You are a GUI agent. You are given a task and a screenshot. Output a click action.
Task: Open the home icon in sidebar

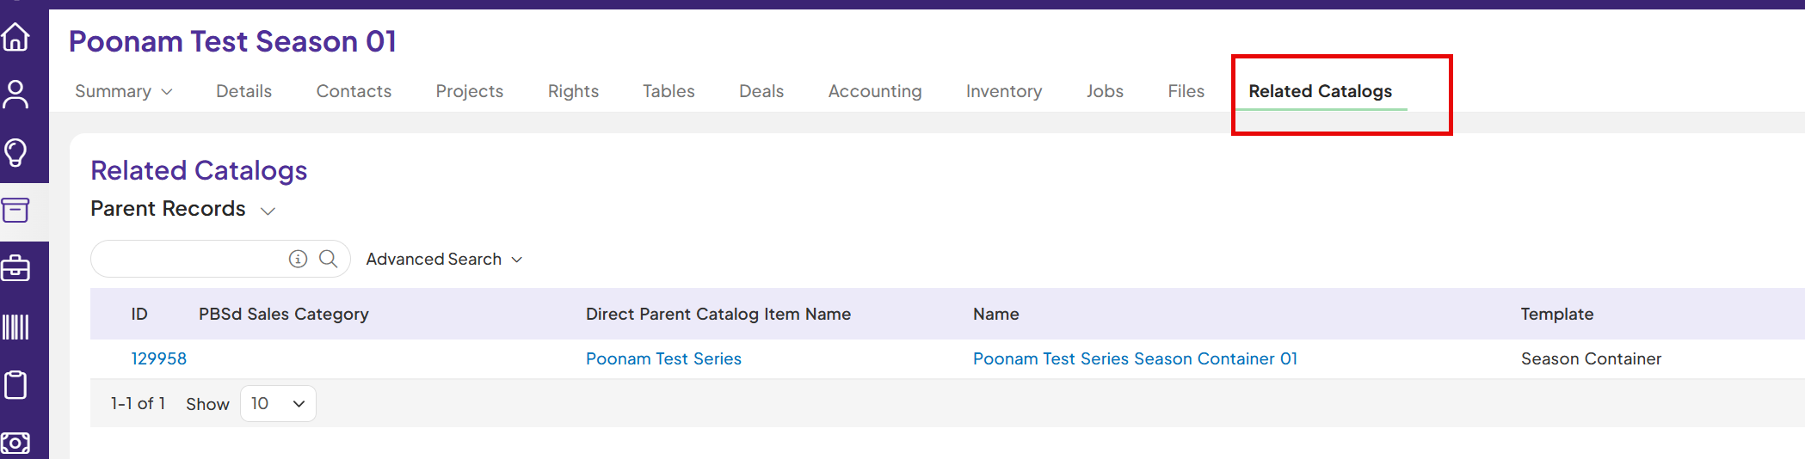pyautogui.click(x=16, y=37)
